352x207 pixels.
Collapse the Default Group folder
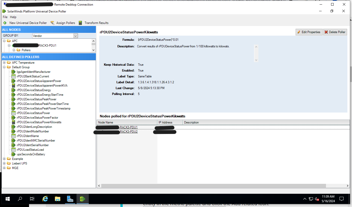tap(4, 67)
